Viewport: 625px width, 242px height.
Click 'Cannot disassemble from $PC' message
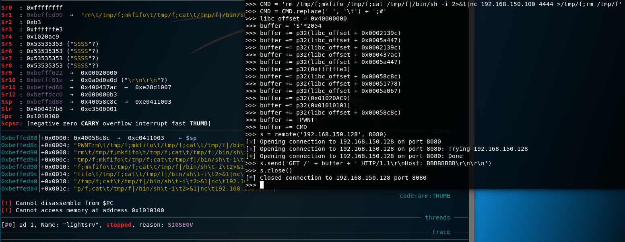(58, 203)
